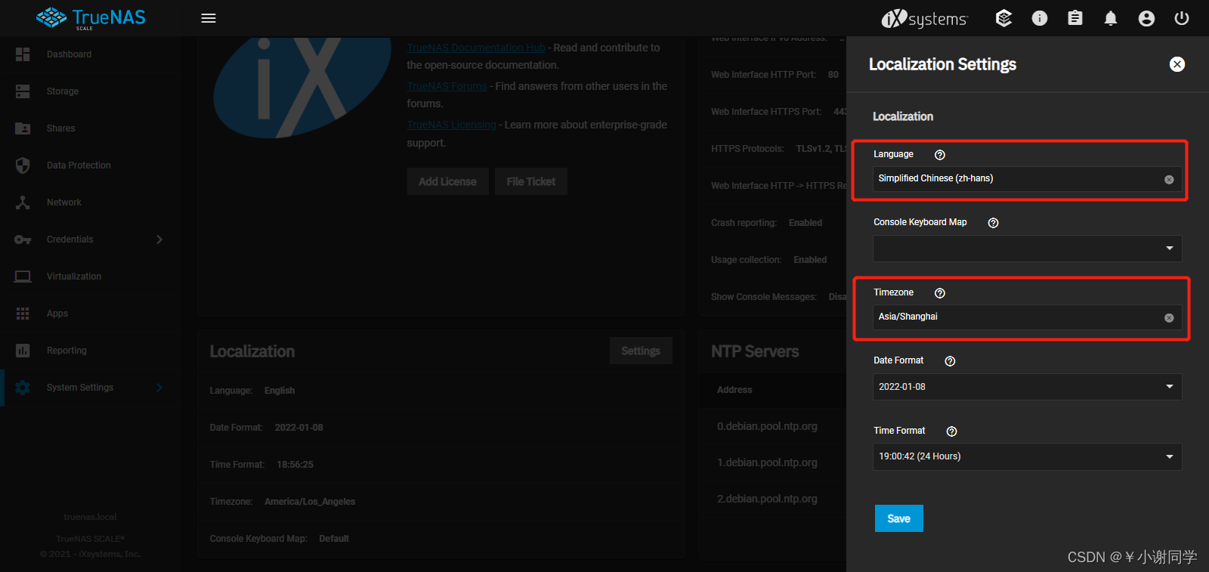Open Reporting from the sidebar

[91, 351]
